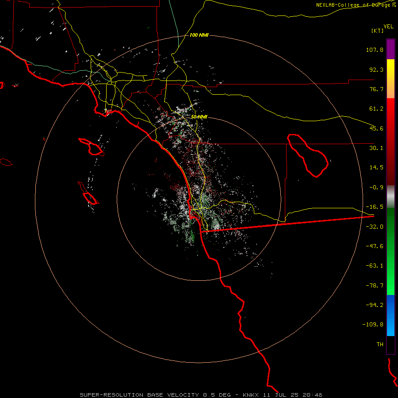Click the [KT] units label
This screenshot has width=398, height=398.
point(378,31)
